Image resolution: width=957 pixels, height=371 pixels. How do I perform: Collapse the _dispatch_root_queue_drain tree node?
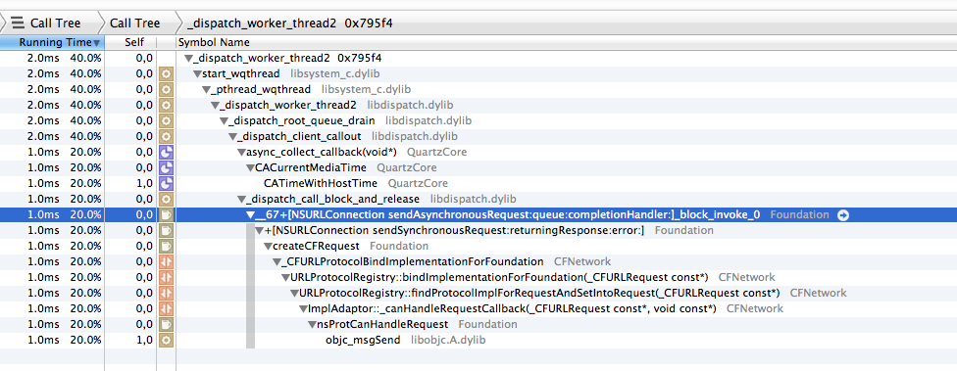coord(224,120)
